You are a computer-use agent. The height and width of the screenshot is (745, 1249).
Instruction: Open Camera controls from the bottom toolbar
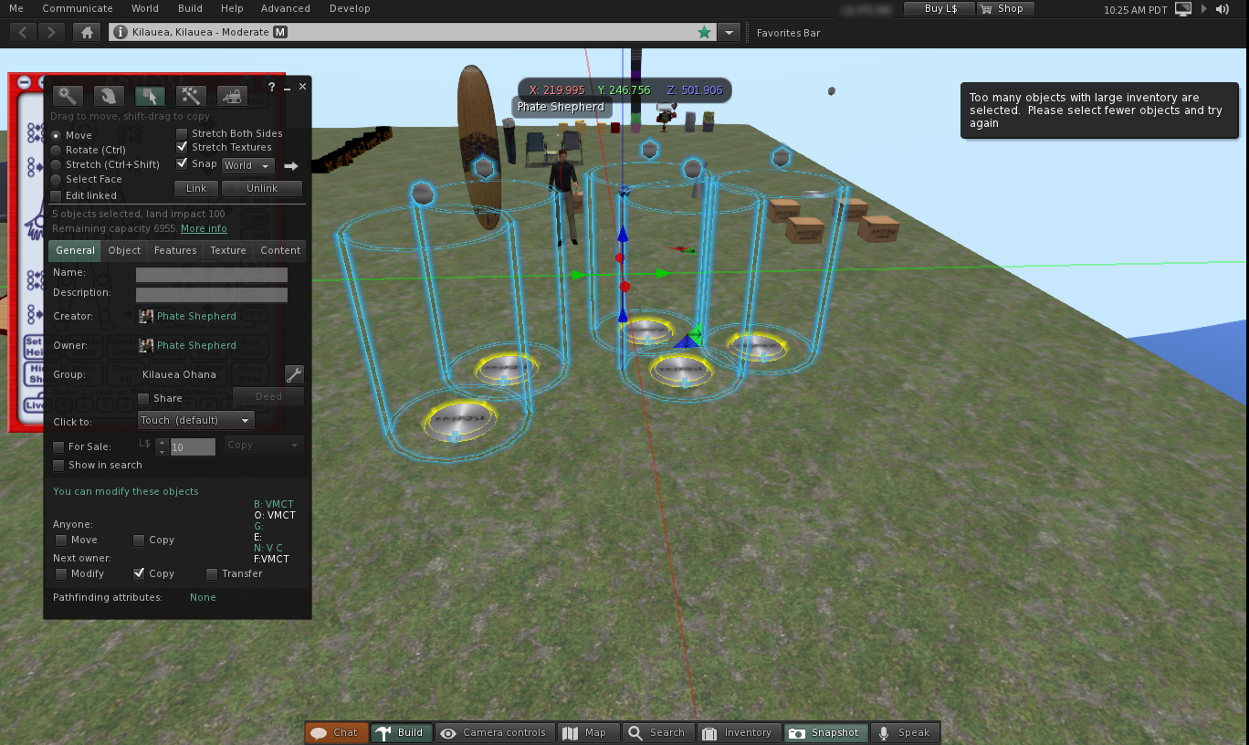click(x=494, y=732)
